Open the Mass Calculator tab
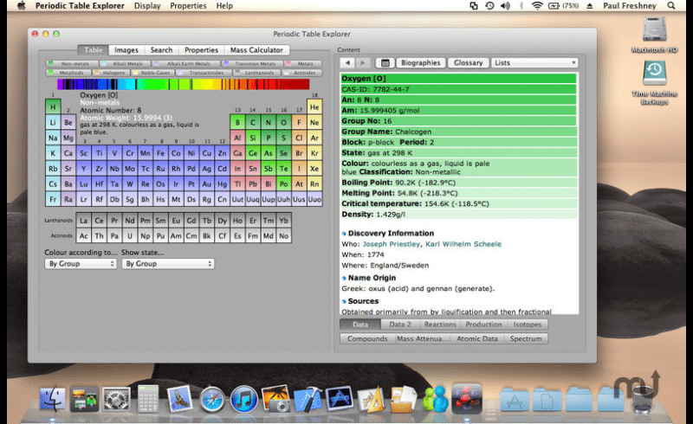 (256, 50)
